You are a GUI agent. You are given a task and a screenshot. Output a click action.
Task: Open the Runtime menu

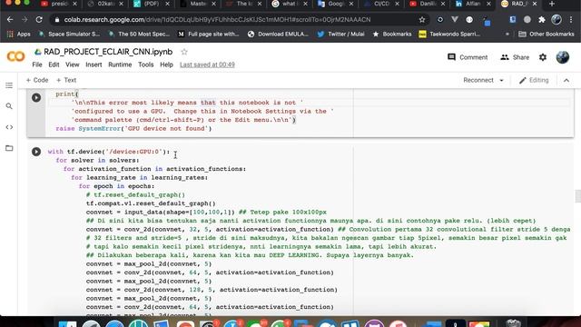tap(120, 64)
